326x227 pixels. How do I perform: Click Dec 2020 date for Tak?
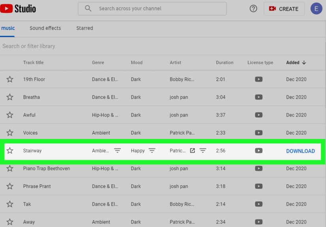coord(296,204)
